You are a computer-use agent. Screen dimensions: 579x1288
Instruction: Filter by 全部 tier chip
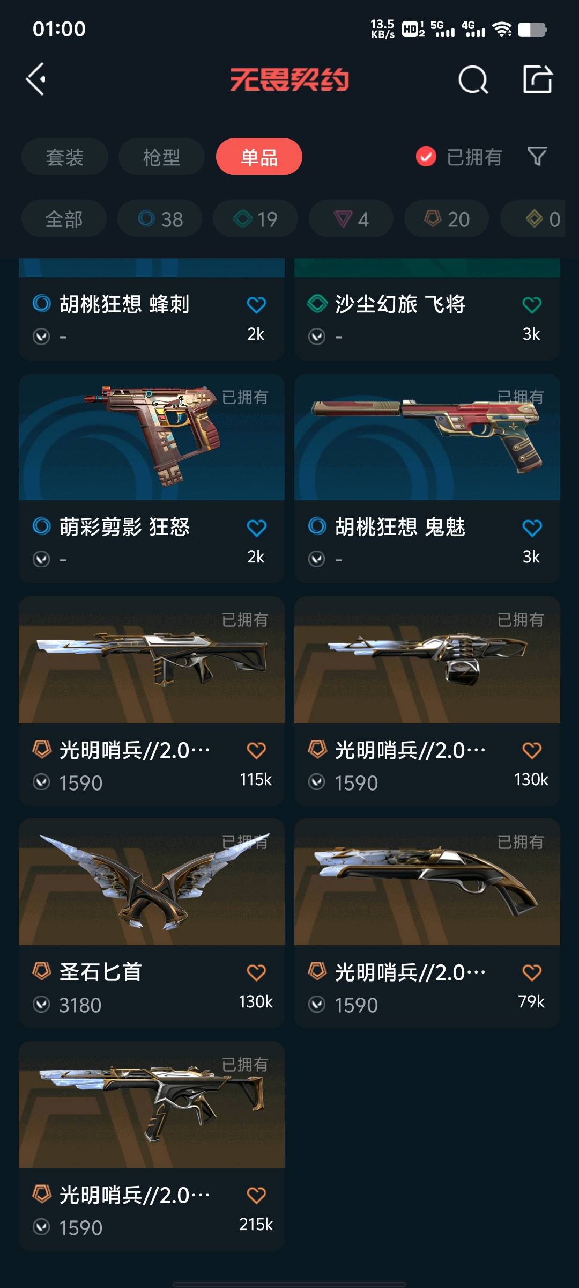tap(64, 218)
